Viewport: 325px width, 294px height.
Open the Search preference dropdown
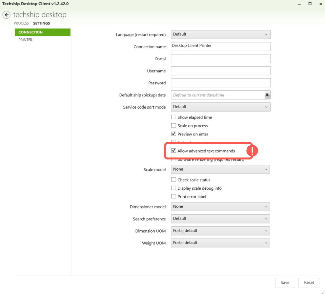(x=220, y=219)
